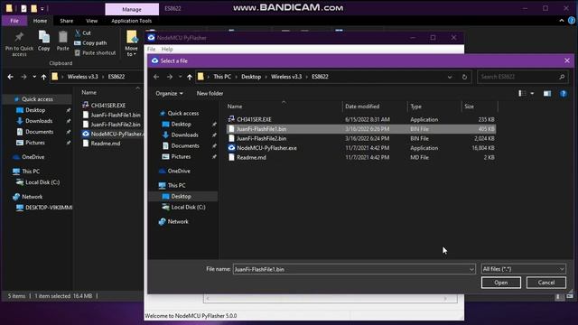Switch to Explorer View tab

click(92, 21)
